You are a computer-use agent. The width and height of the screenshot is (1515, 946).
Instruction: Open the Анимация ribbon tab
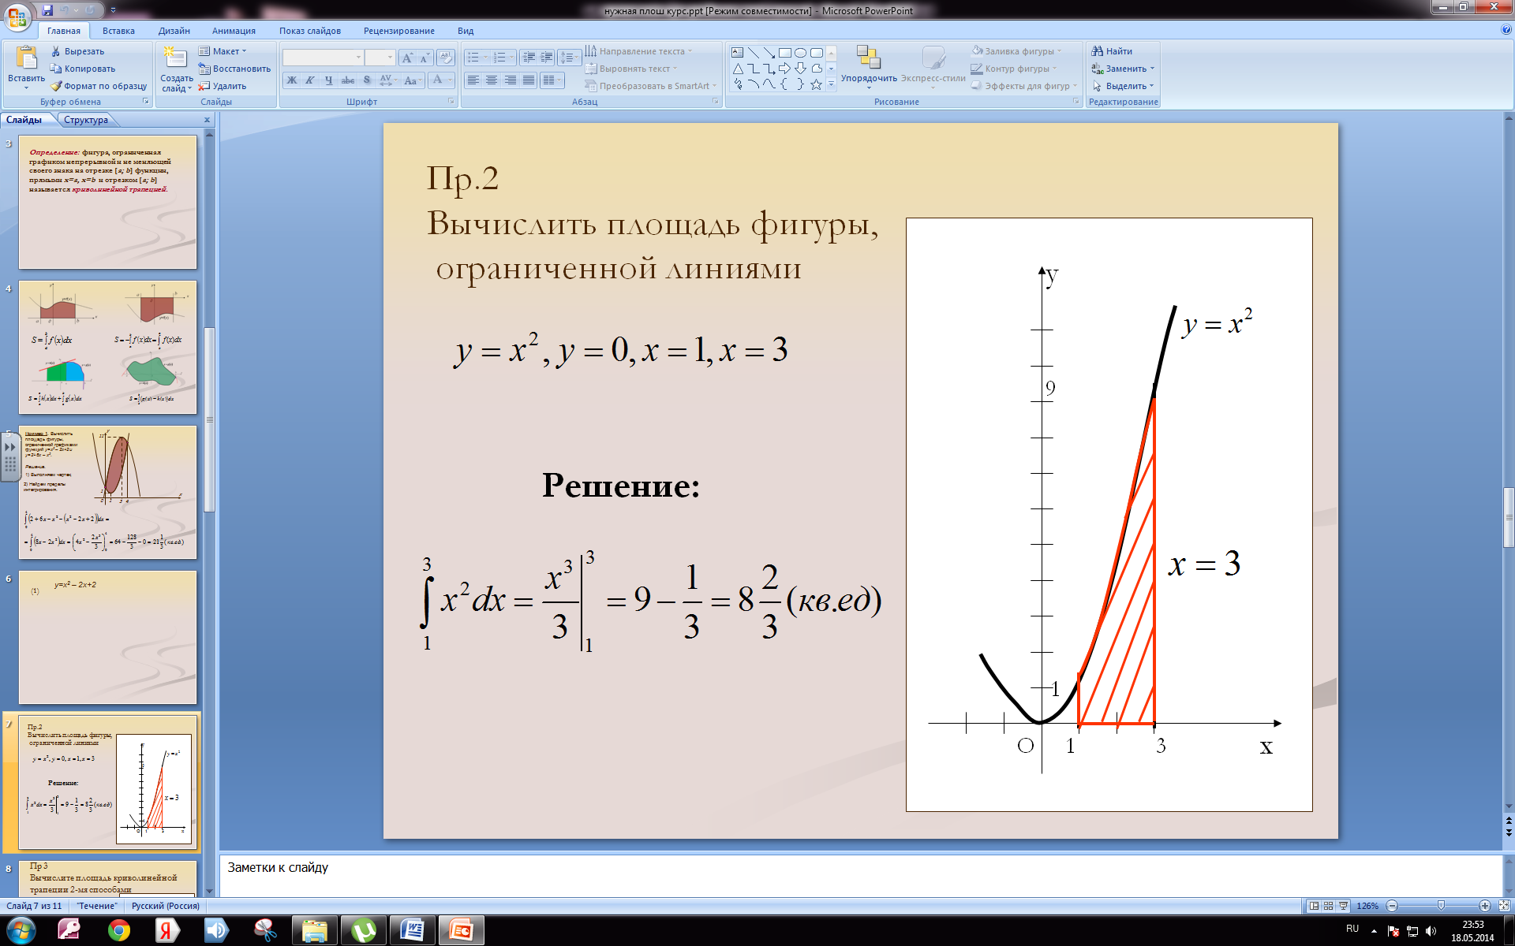click(x=234, y=31)
